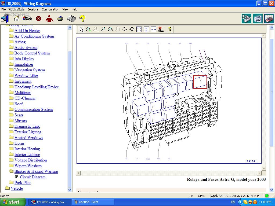Image resolution: width=275 pixels, height=206 pixels.
Task: Click TIS 2000 Wiring Diagrams taskbar button
Action: tap(50, 202)
